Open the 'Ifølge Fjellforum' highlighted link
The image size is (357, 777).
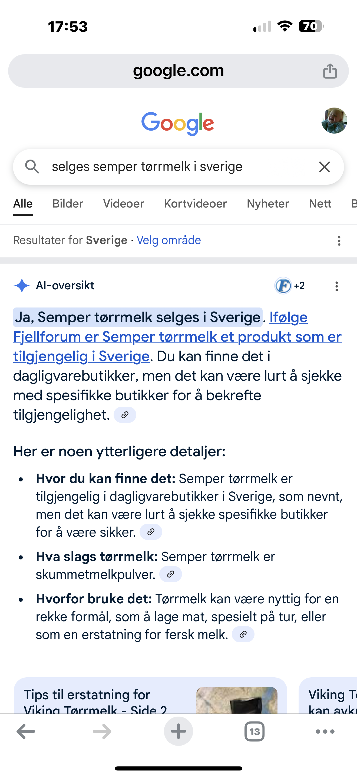177,337
